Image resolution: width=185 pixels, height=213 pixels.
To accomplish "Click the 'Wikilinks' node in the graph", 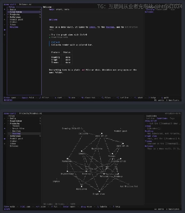I will pyautogui.click(x=82, y=186).
